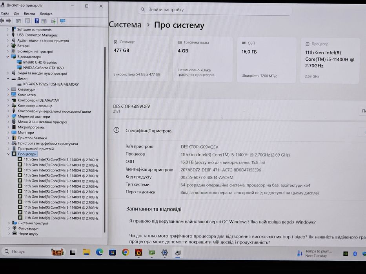Screen dimensions: 366x274
Task: Click the Черги друку printer icon
Action: [x=15, y=233]
